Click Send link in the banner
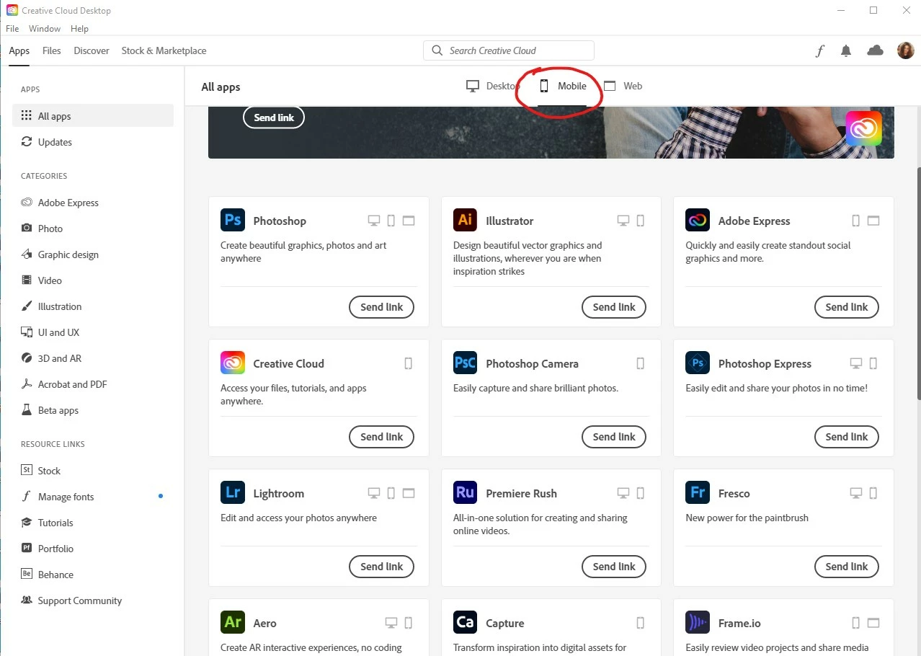This screenshot has height=656, width=921. click(274, 118)
